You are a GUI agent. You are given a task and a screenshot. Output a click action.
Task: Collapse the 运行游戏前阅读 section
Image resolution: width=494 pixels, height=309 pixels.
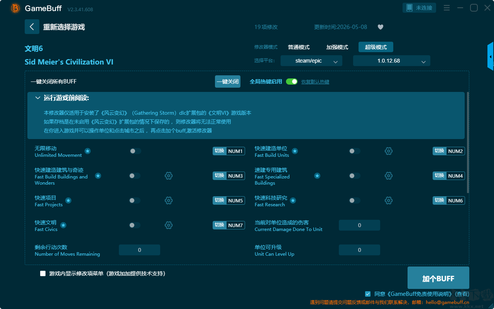pyautogui.click(x=37, y=98)
